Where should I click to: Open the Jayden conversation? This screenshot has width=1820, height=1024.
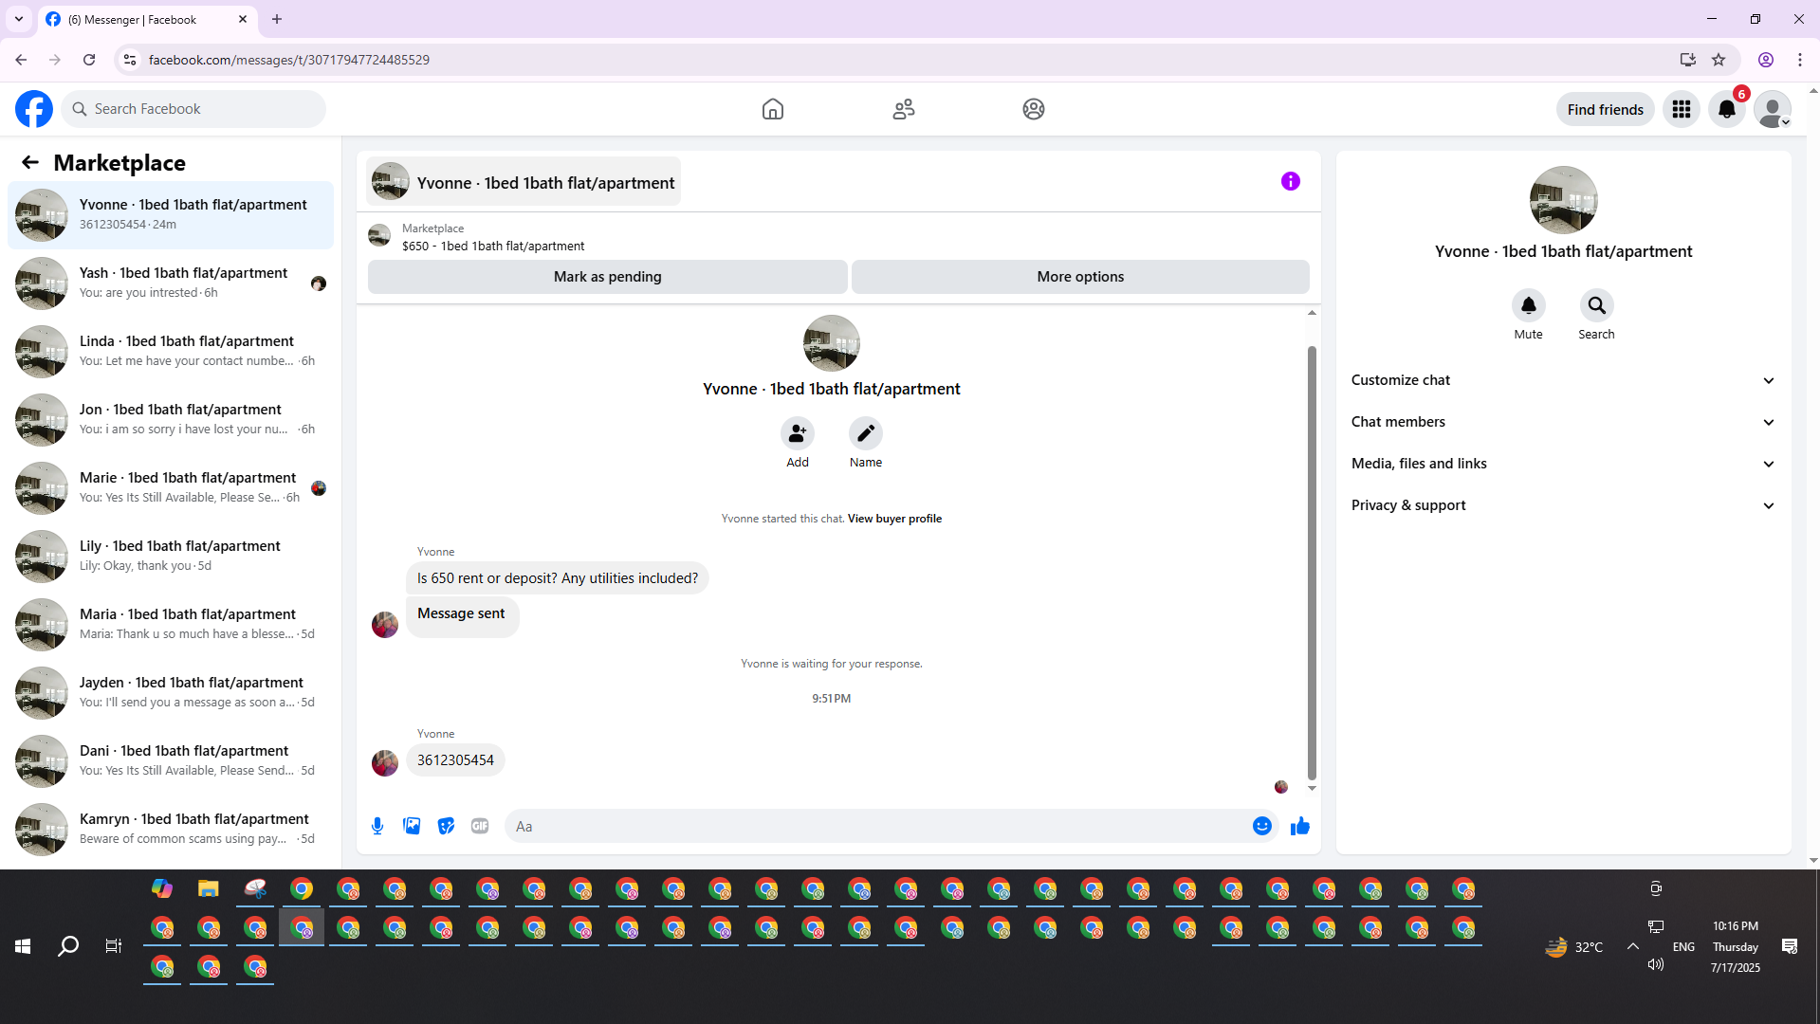pos(171,692)
